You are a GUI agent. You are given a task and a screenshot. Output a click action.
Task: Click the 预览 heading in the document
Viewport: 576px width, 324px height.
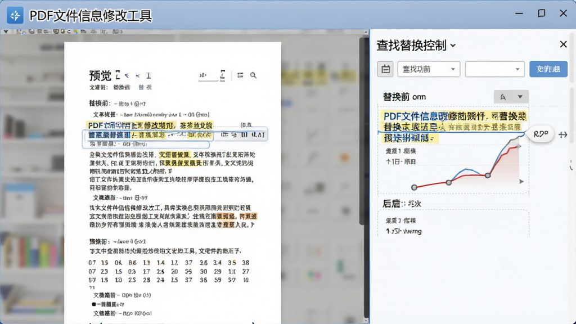point(100,76)
